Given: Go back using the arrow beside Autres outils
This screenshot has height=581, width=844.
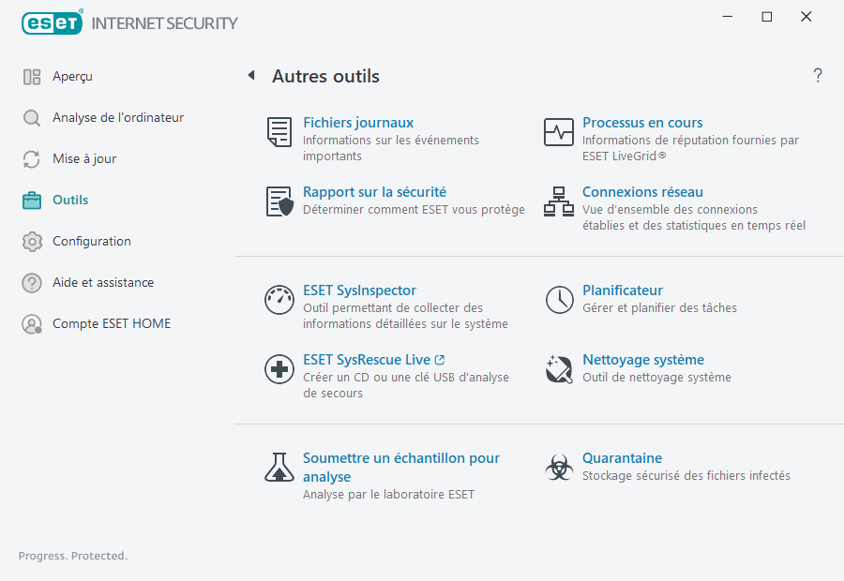Looking at the screenshot, I should click(250, 75).
